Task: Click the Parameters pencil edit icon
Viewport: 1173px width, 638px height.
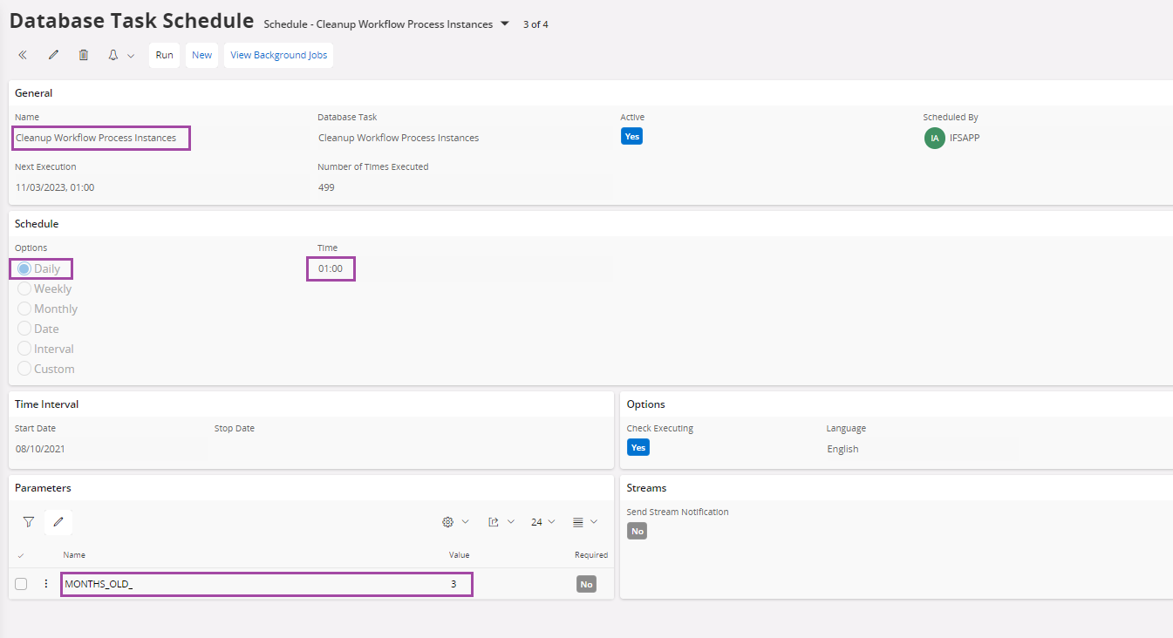Action: (x=58, y=522)
